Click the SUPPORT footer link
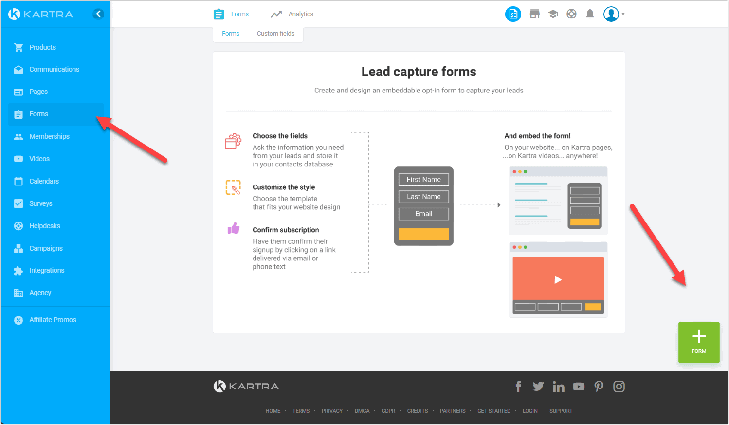 coord(561,411)
